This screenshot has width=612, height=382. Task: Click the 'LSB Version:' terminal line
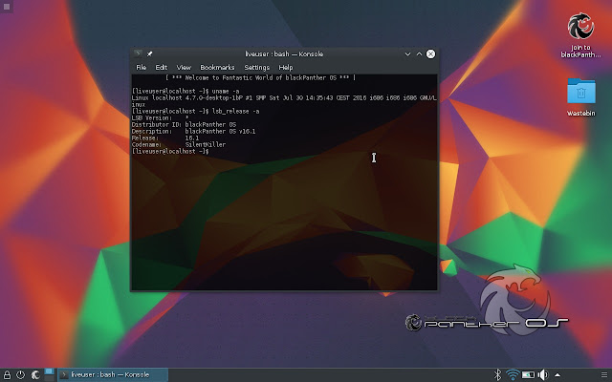tap(160, 117)
